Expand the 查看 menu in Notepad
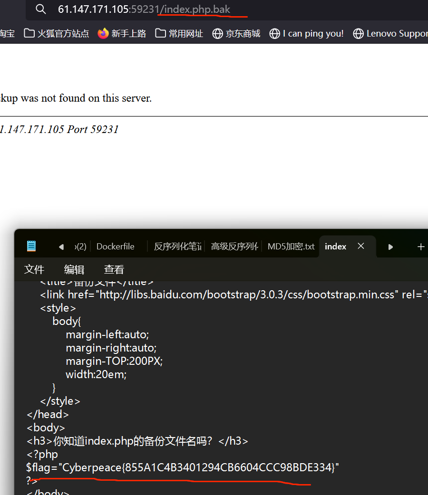The image size is (428, 495). (x=114, y=270)
